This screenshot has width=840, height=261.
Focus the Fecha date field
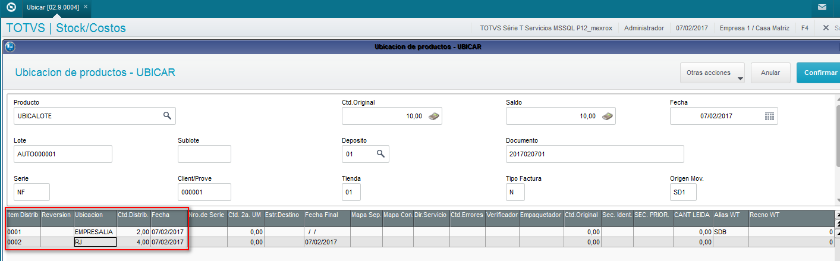pos(723,116)
